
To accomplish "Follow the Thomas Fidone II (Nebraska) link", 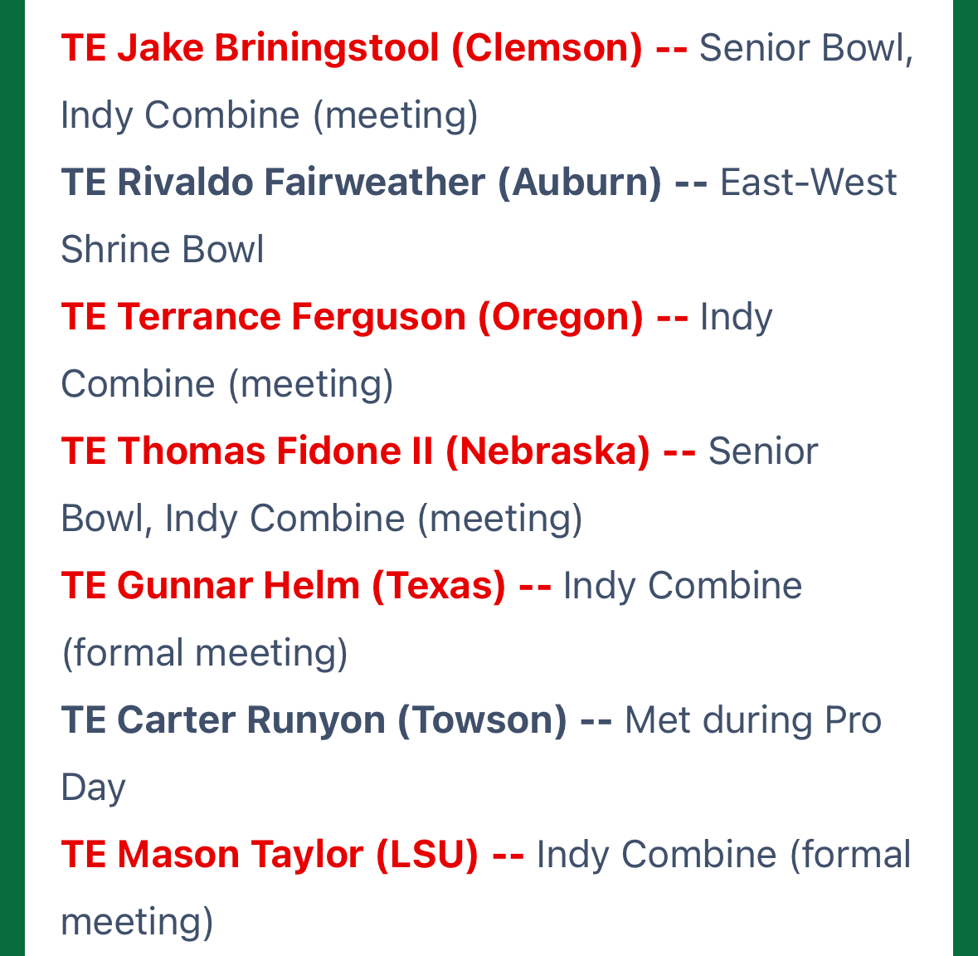I will (355, 451).
